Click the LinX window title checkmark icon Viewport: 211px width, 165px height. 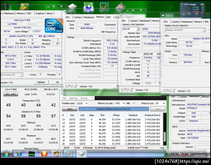coord(63,93)
